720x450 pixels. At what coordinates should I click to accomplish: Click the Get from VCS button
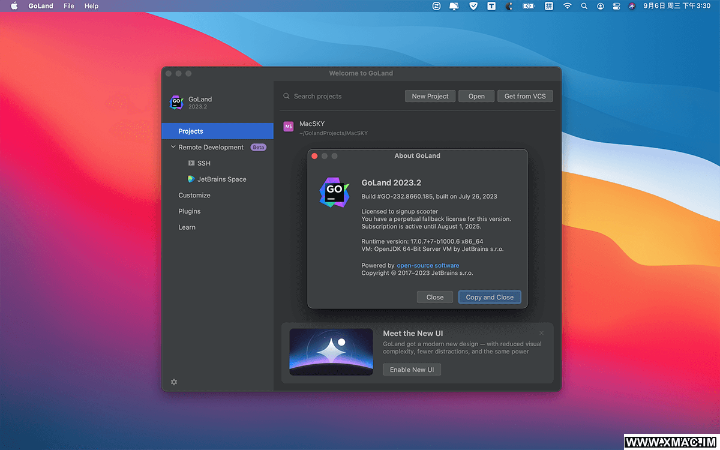click(x=525, y=96)
